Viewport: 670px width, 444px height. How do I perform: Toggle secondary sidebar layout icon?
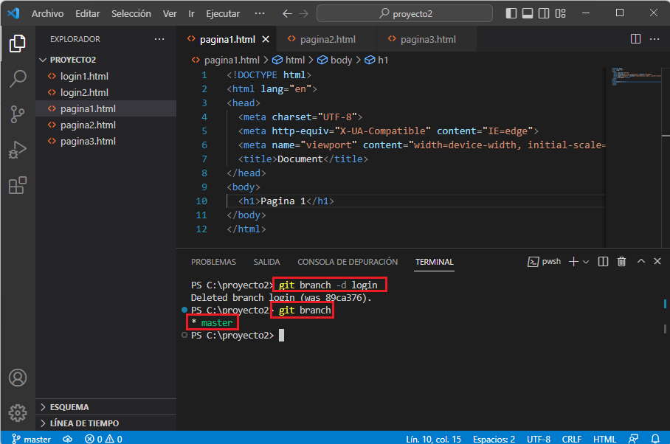coord(544,13)
